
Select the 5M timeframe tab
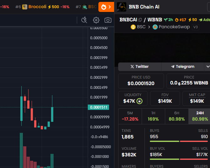[x=130, y=116]
